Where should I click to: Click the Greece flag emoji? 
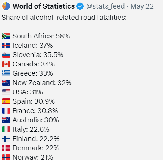click(x=6, y=73)
